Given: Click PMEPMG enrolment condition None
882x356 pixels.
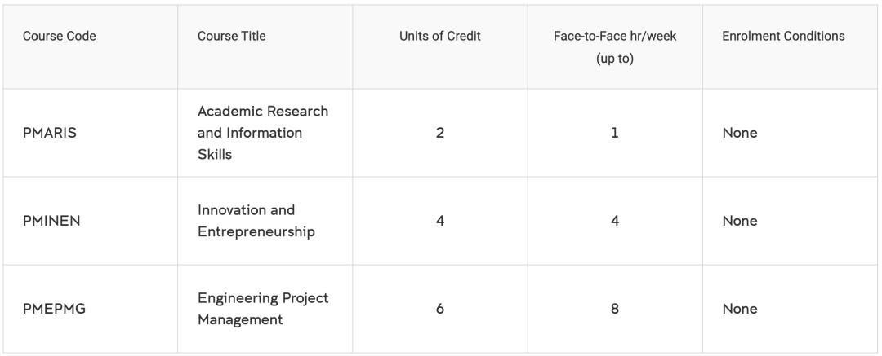Looking at the screenshot, I should (x=739, y=309).
